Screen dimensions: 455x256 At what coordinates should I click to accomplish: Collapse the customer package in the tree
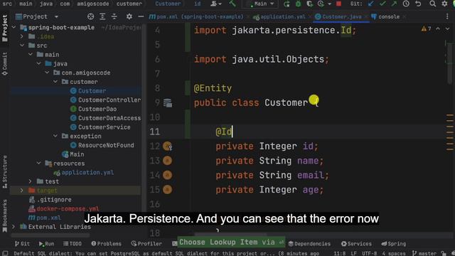pos(55,82)
